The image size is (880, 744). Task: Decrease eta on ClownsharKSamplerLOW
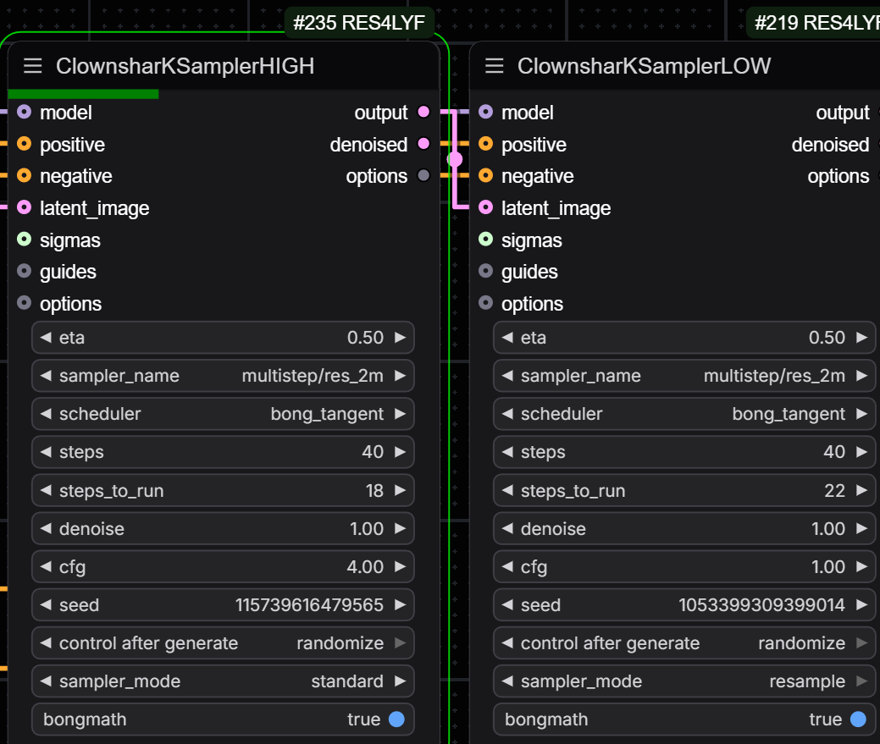(507, 338)
